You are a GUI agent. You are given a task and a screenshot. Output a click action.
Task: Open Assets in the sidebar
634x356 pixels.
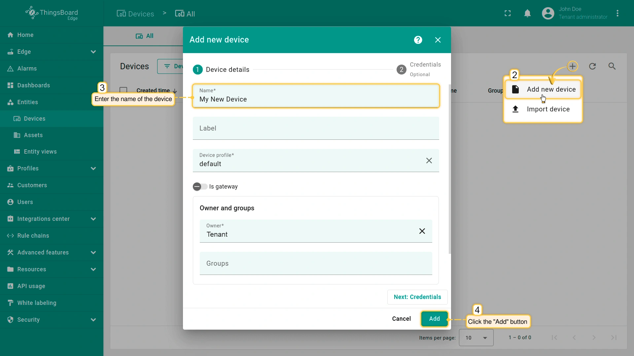pyautogui.click(x=33, y=135)
